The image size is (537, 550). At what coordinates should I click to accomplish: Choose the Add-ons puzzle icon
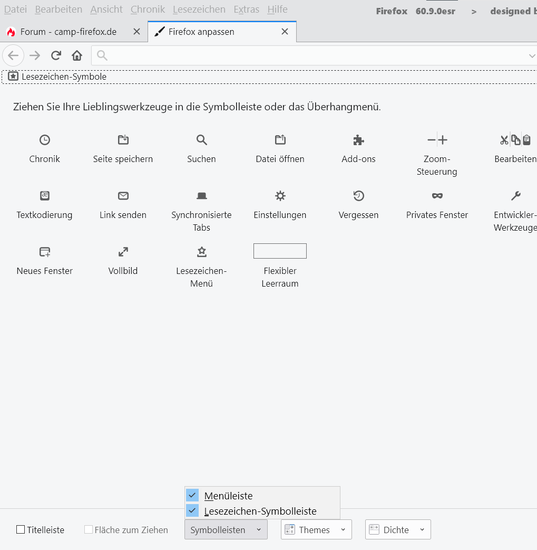pyautogui.click(x=358, y=140)
